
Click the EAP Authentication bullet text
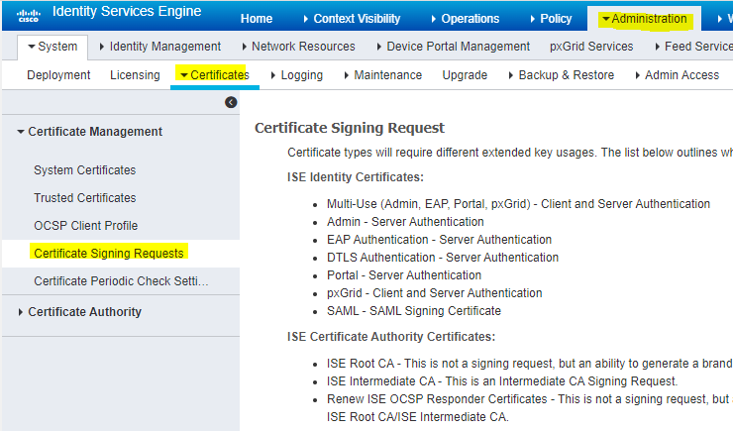(x=440, y=240)
